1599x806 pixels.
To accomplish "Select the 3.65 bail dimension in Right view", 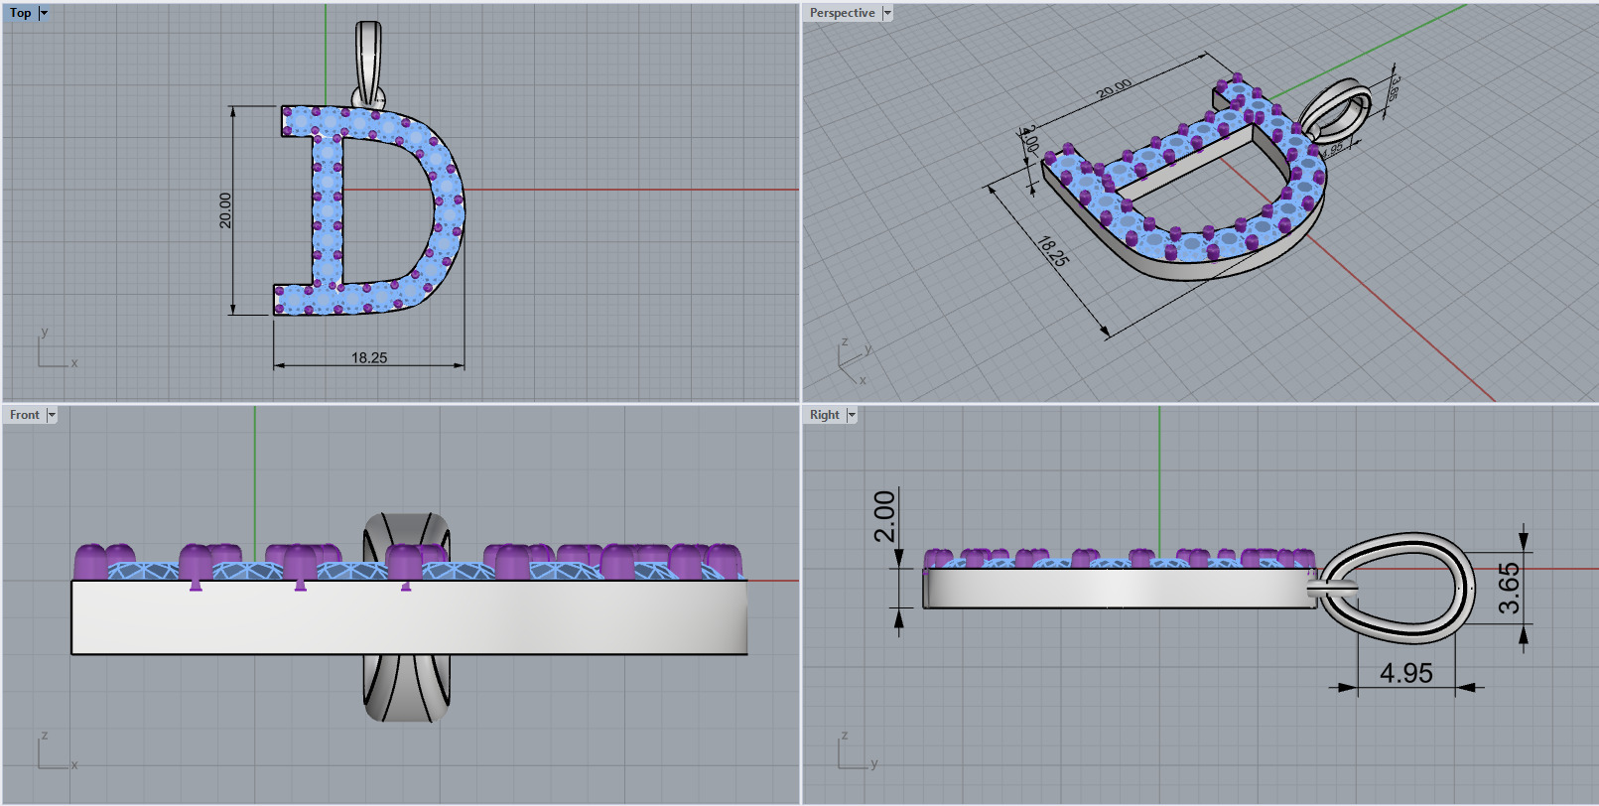I will [1509, 588].
